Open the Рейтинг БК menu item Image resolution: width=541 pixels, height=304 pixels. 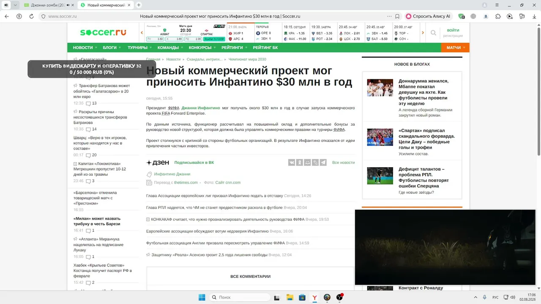coord(265,48)
